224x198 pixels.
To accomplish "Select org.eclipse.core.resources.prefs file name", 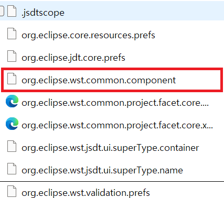I will pos(88,35).
